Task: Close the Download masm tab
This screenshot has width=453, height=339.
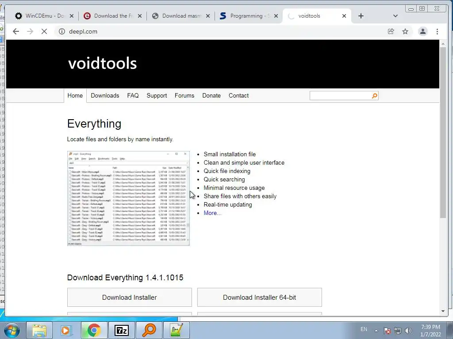Action: point(208,16)
